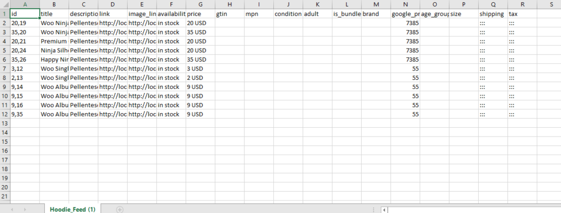
Task: Open the Hoodie_Feed (1) sheet tab
Action: click(73, 209)
